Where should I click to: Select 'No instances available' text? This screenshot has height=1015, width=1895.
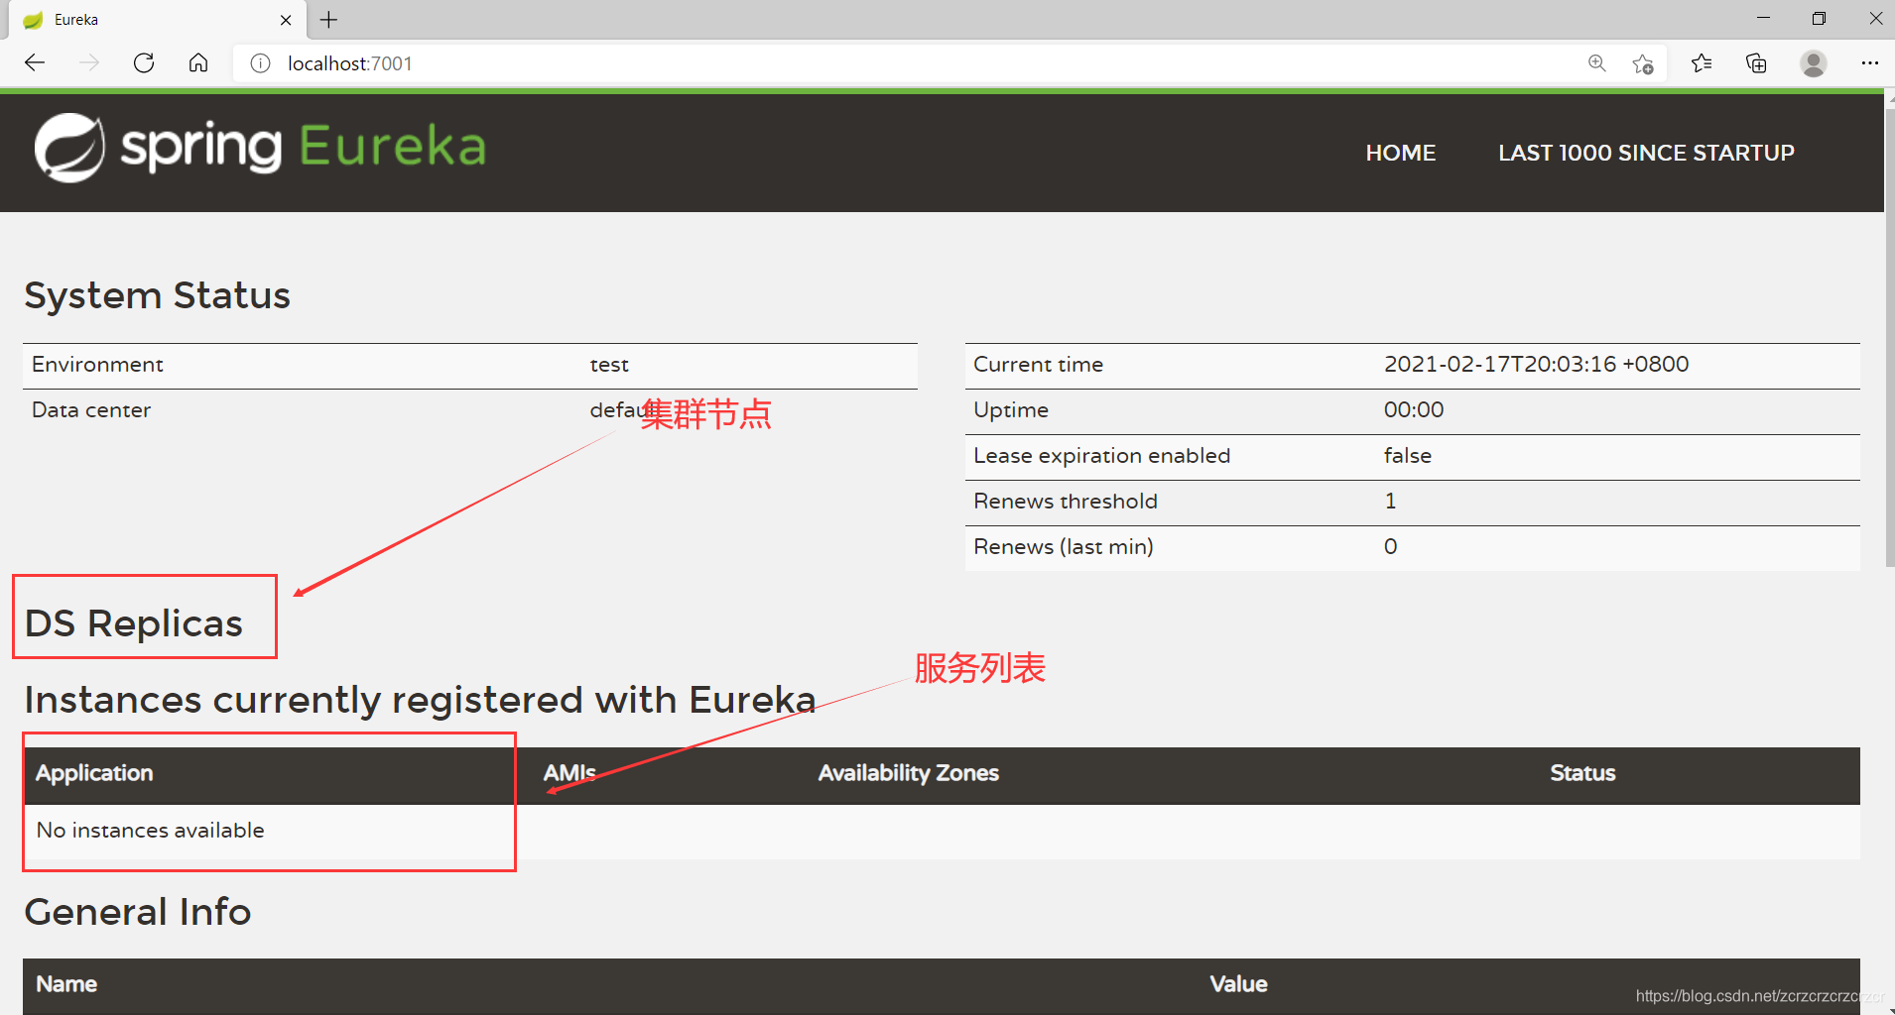point(150,831)
